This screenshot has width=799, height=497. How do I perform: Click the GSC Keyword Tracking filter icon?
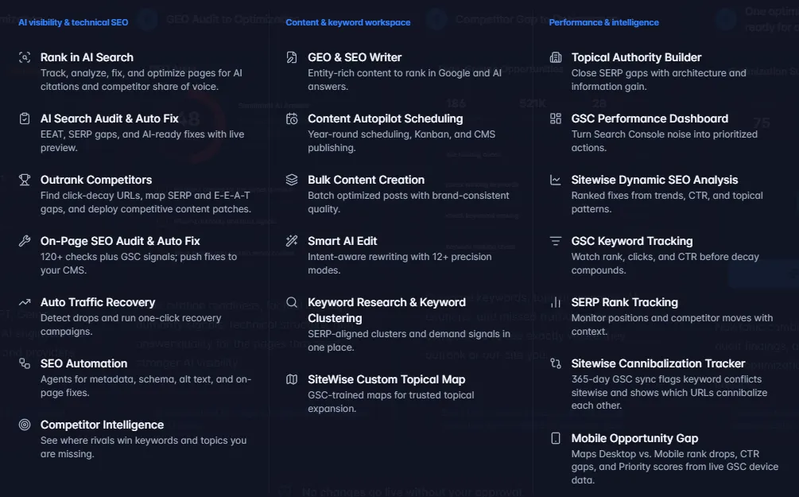(556, 241)
